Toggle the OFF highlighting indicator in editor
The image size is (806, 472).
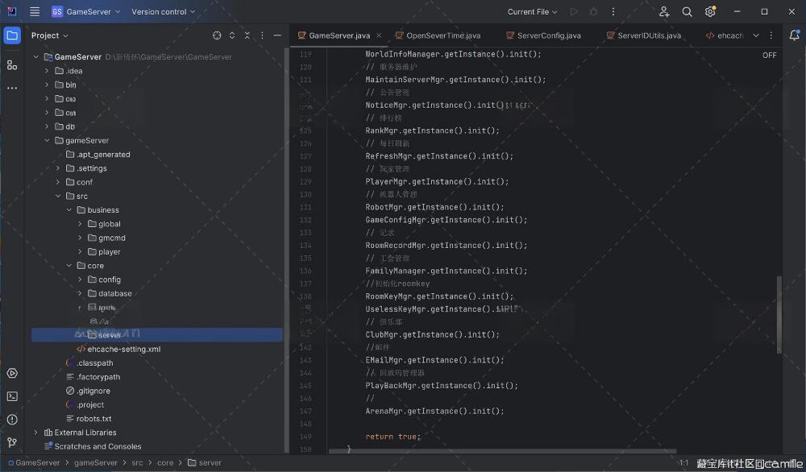769,55
